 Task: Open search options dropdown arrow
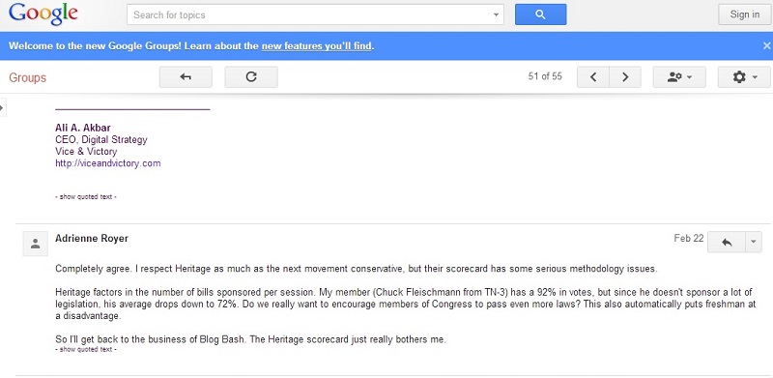[497, 15]
